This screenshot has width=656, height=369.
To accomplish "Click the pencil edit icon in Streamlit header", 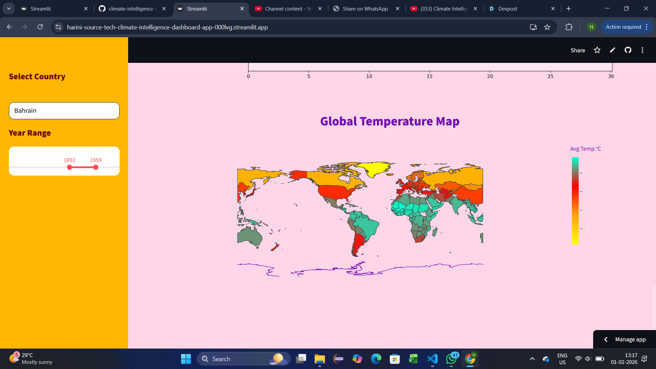I will pyautogui.click(x=613, y=50).
